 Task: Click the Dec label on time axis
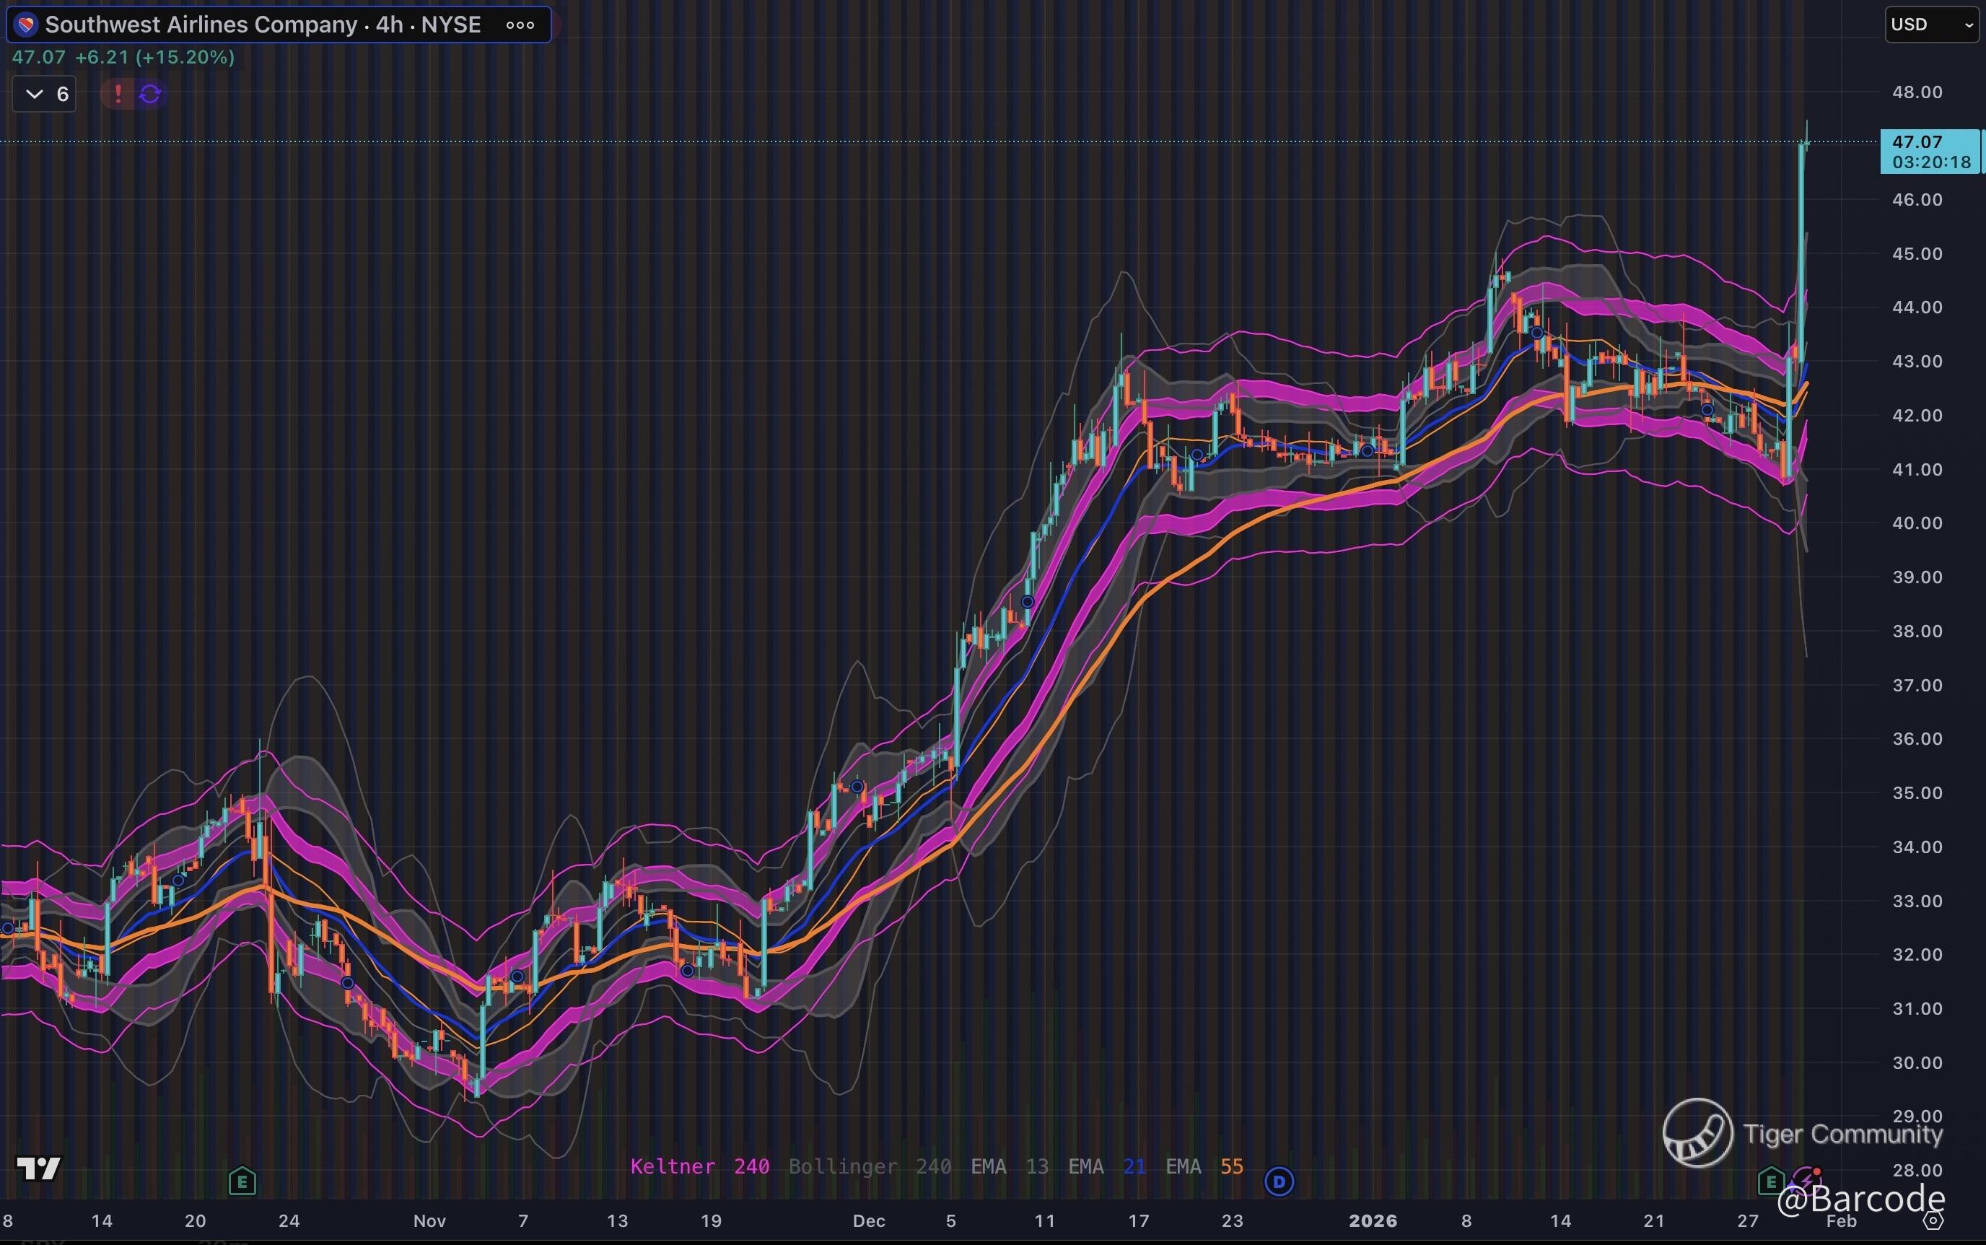coord(869,1220)
